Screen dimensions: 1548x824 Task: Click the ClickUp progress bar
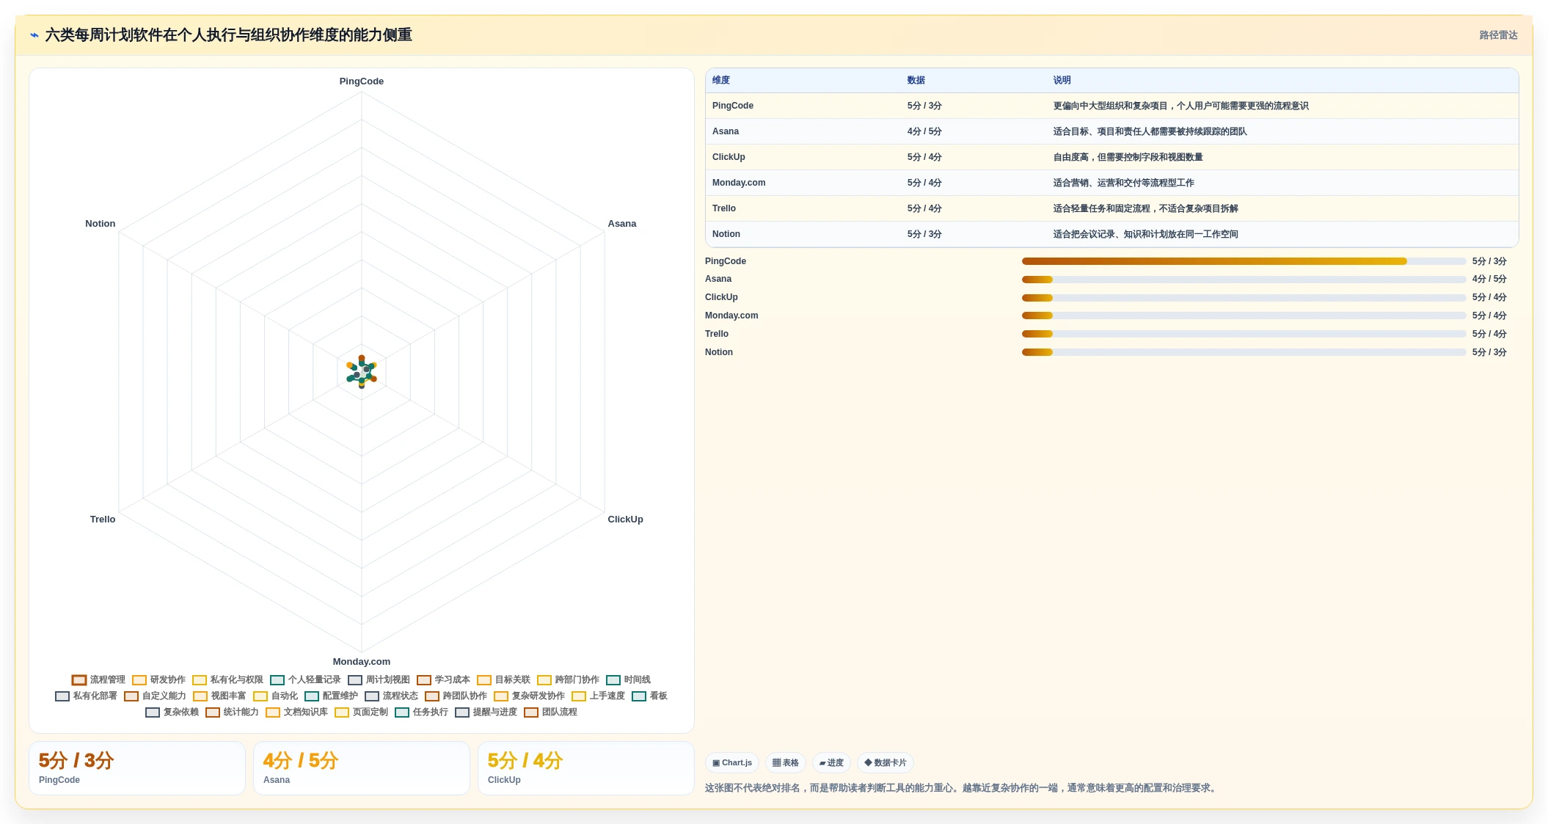tap(1244, 298)
